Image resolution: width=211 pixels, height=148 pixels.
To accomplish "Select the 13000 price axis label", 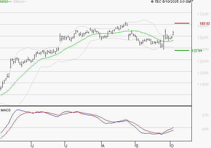I will 203,61.
